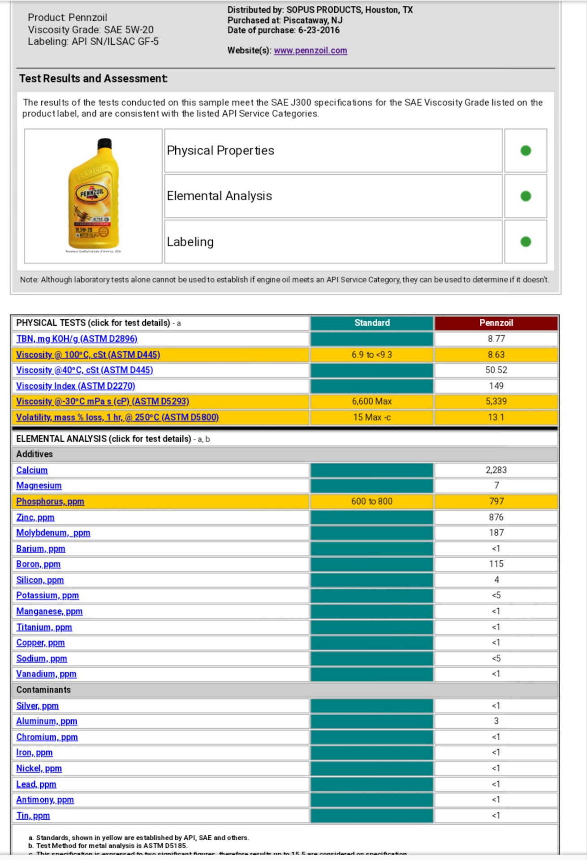Click the Calcium value 2,283

(496, 470)
